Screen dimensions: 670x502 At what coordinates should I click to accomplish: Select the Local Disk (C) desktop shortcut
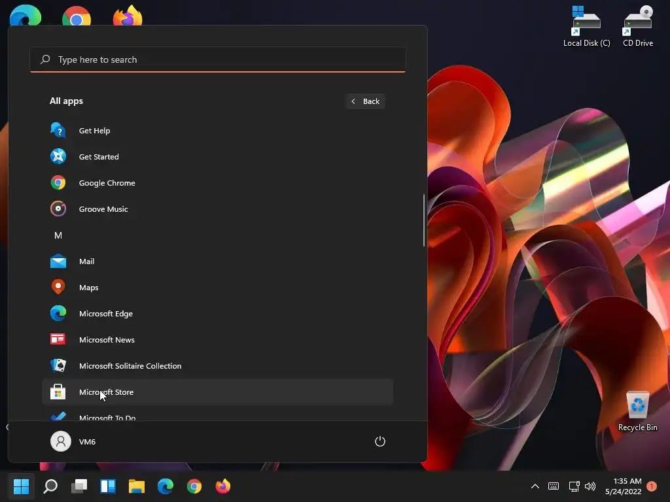[586, 26]
